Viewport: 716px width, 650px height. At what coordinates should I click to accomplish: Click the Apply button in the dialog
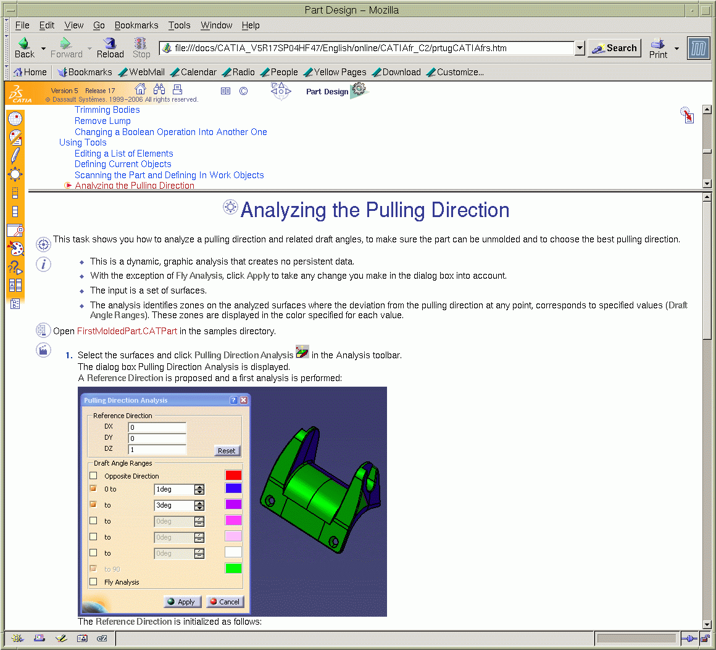pyautogui.click(x=181, y=602)
